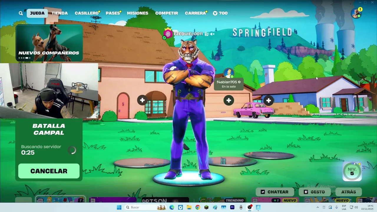Invite friend with plus above pink car
This screenshot has height=212, width=377.
[268, 100]
